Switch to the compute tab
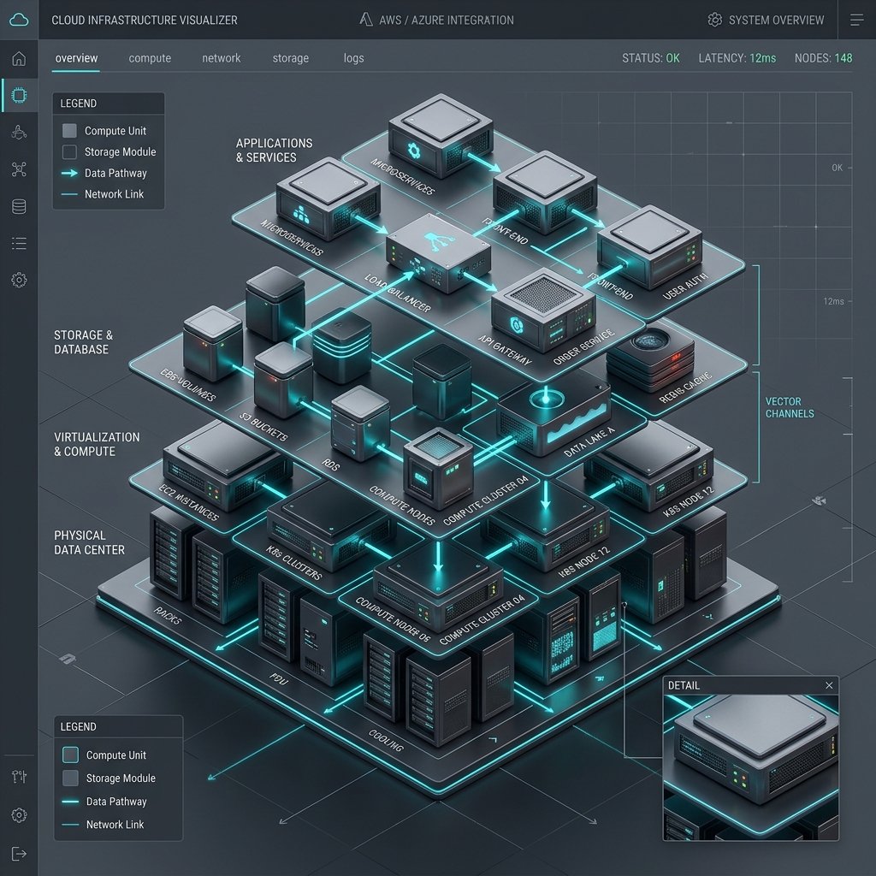 pyautogui.click(x=150, y=58)
